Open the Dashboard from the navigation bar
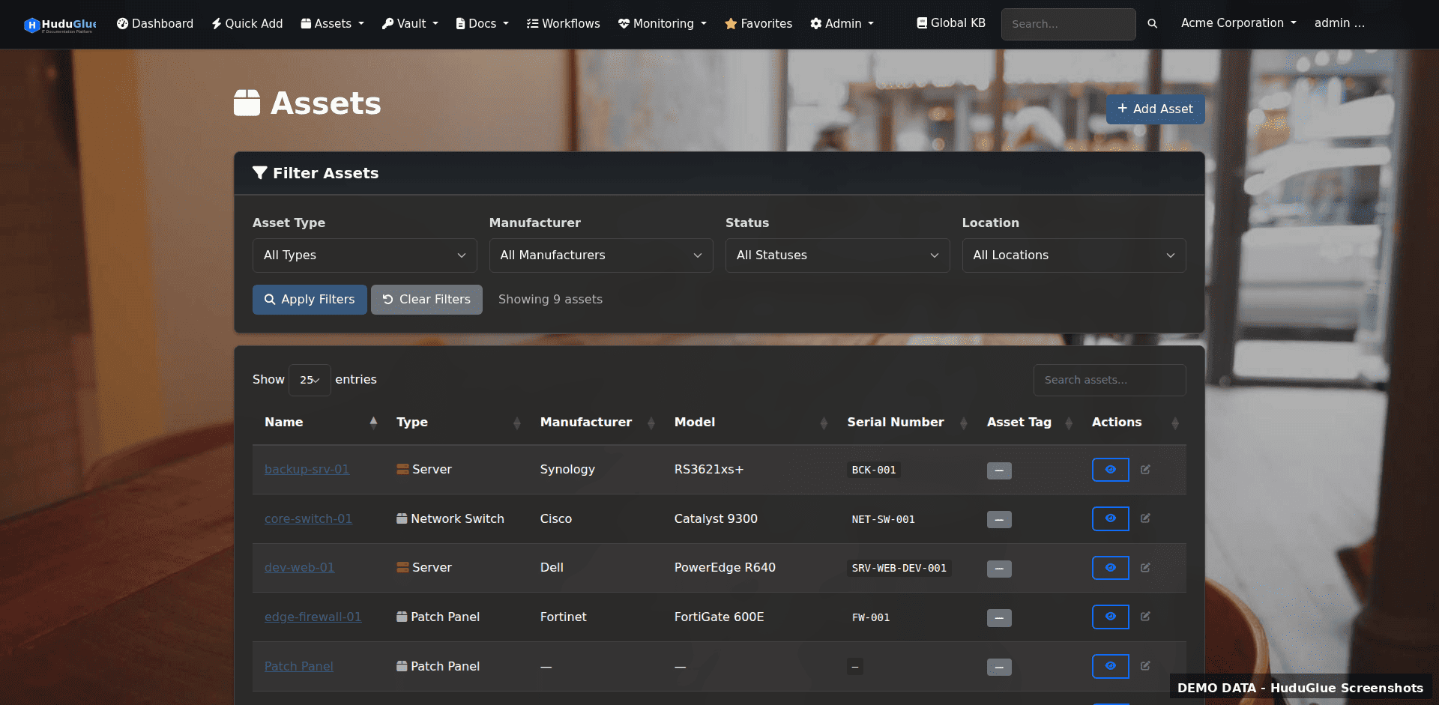Screen dimensions: 1439x705 coord(154,23)
